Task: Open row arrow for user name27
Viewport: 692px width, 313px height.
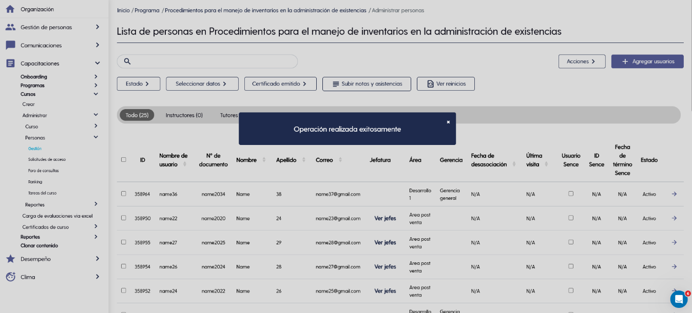Action: click(x=674, y=242)
